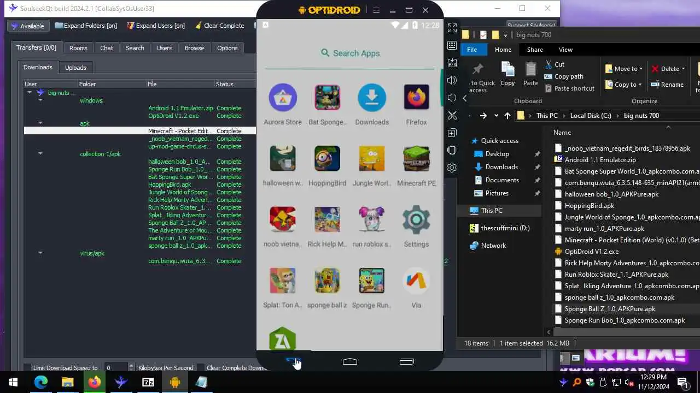Click OptiDroid fullscreen sidebar icon
This screenshot has width=700, height=393.
tap(452, 28)
